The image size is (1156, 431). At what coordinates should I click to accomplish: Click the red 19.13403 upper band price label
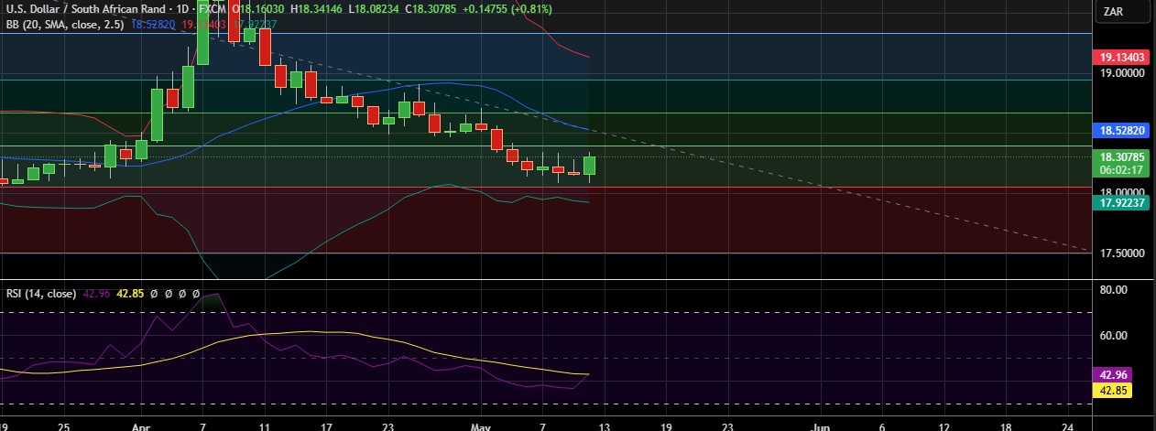click(1122, 58)
